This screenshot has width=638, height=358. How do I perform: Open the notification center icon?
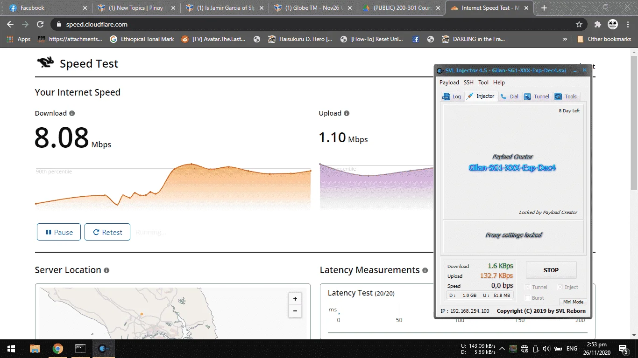coord(624,349)
